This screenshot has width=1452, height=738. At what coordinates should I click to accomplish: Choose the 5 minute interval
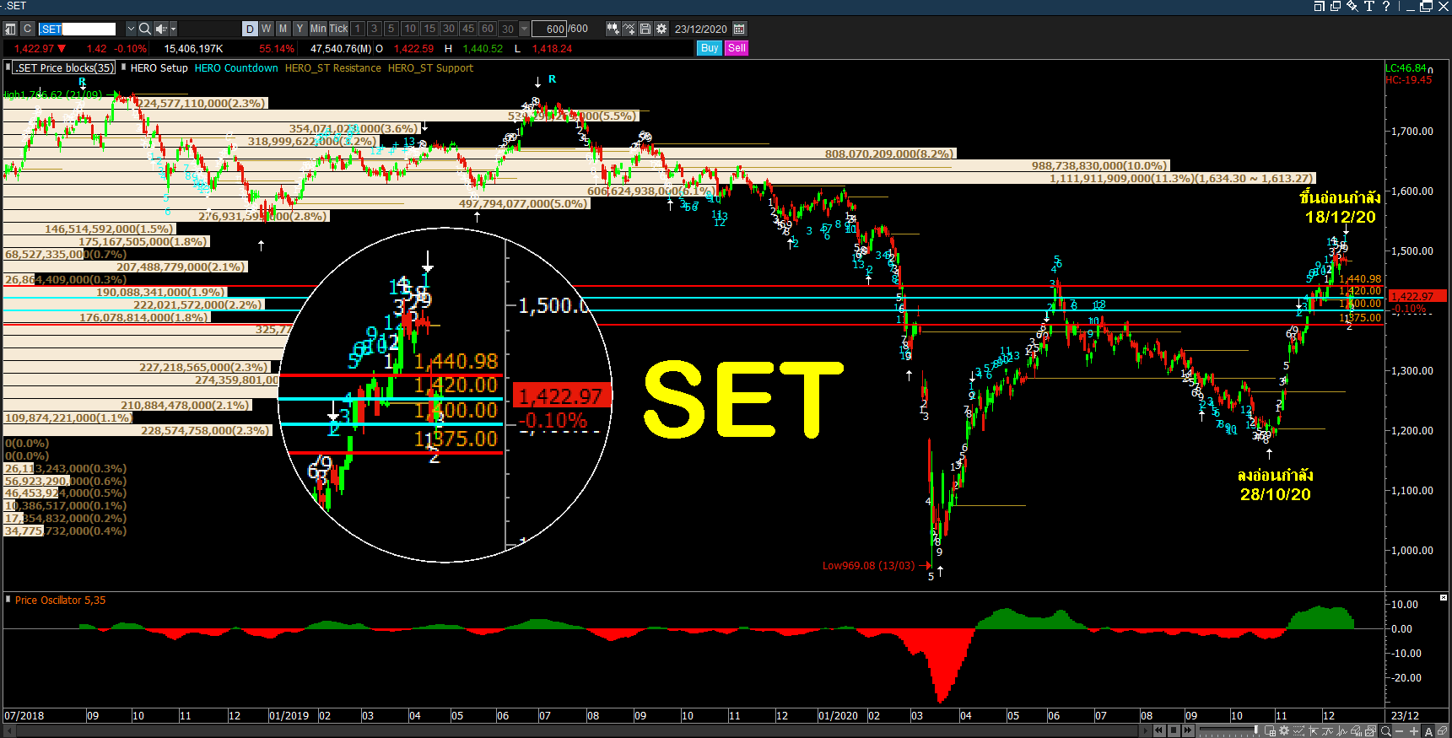[x=391, y=29]
